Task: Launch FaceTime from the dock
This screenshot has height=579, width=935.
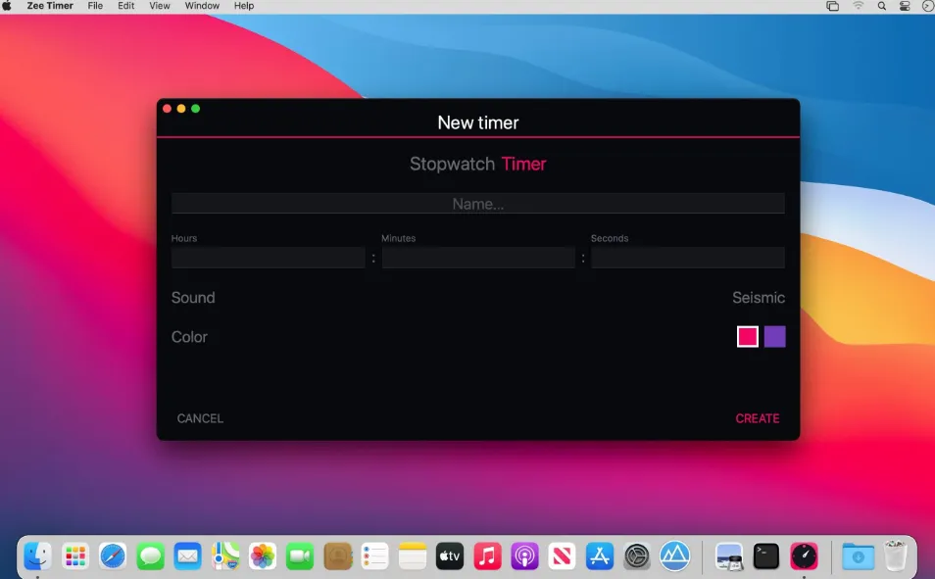Action: pyautogui.click(x=300, y=555)
